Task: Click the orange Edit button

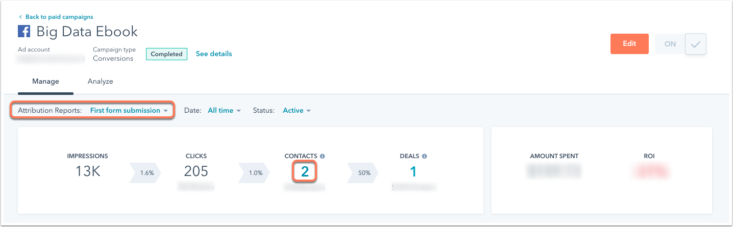Action: tap(629, 44)
